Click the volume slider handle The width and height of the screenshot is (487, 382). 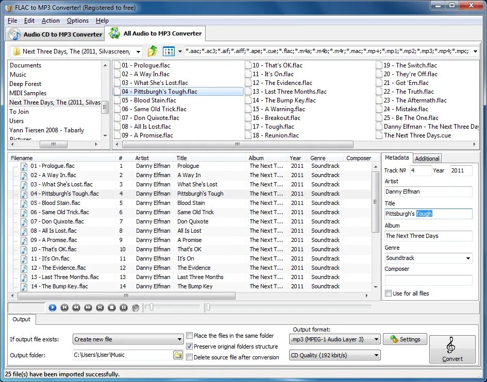152,307
